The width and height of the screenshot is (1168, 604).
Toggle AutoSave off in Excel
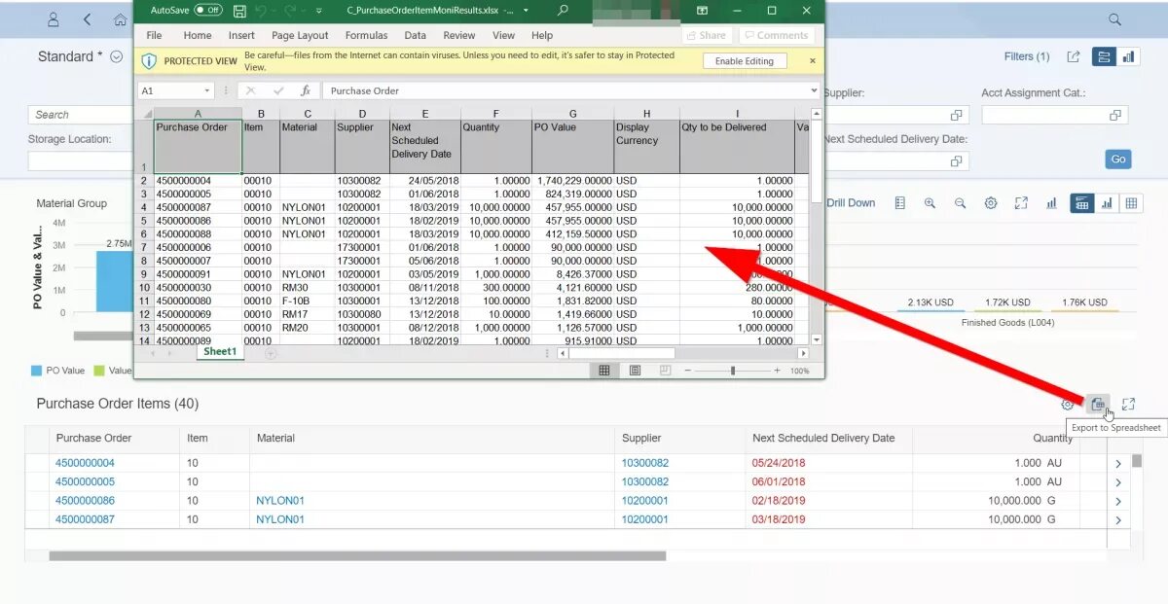210,10
